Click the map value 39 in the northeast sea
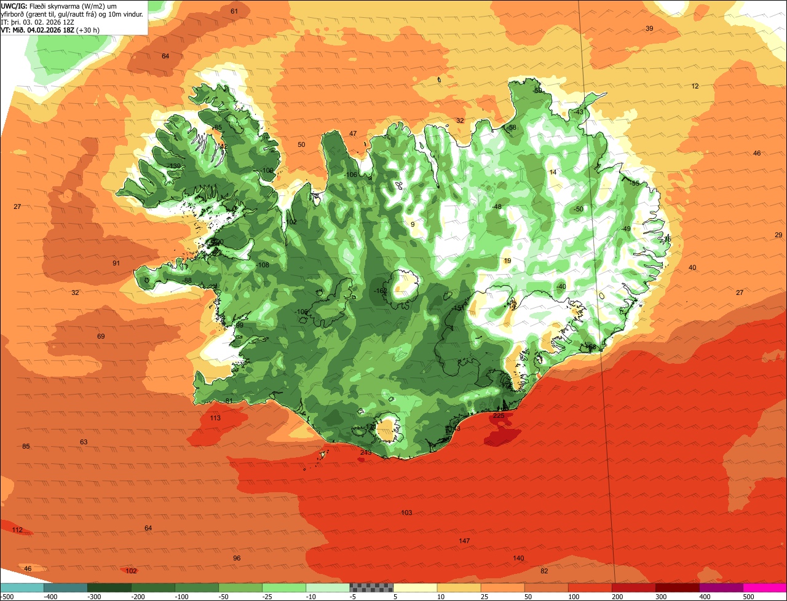The image size is (787, 601). tap(649, 28)
